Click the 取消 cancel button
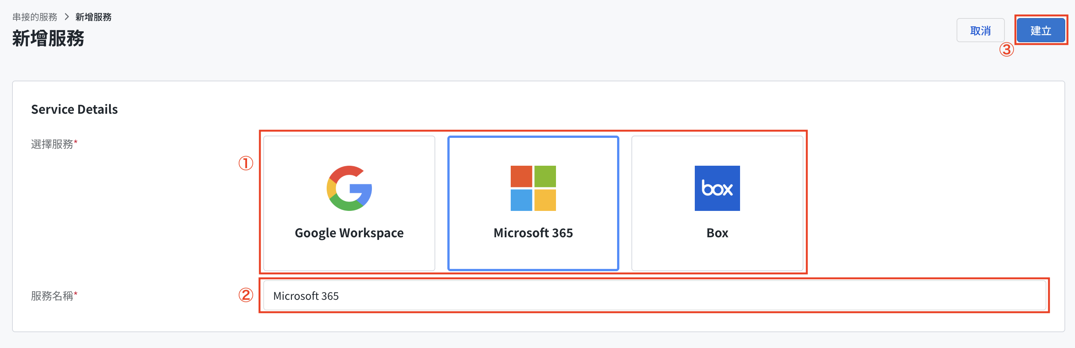Viewport: 1075px width, 348px height. point(980,31)
